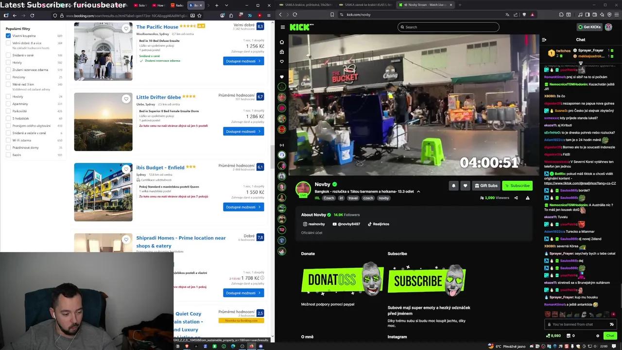Go back in booking.com browser window

[x=15, y=16]
